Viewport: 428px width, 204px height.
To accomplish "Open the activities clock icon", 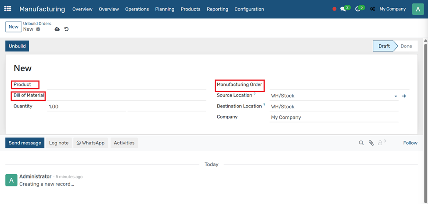I will 358,9.
